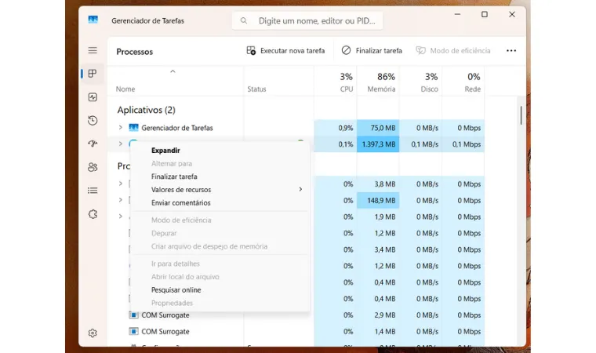Click the Gerenciador de Tarefas row icon
Screen dimensions: 596x353
pos(133,127)
